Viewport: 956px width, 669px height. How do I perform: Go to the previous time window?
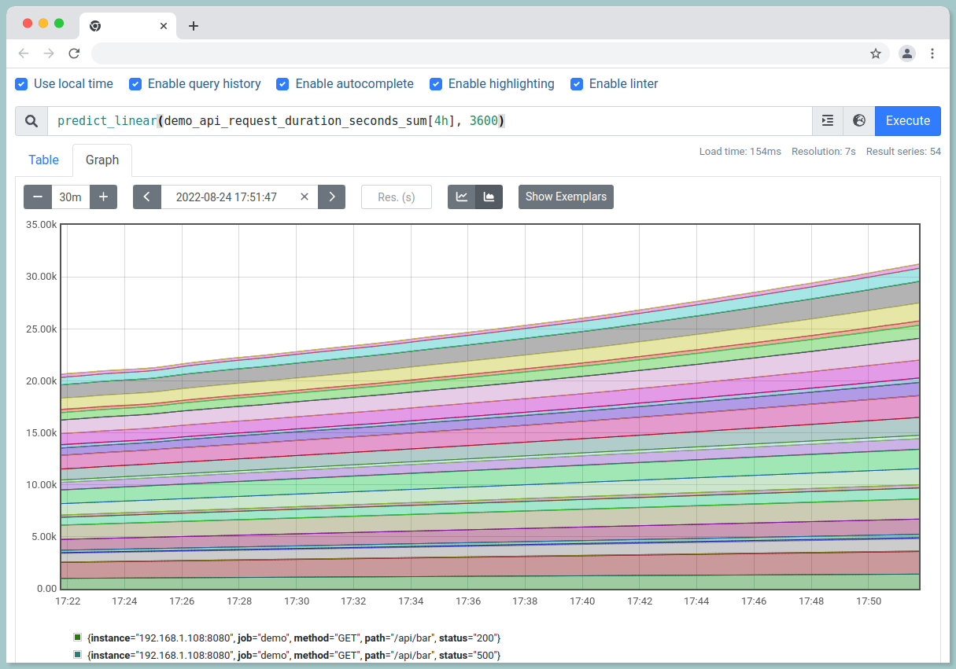(x=147, y=197)
